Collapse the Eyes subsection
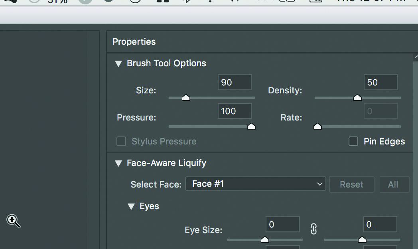The width and height of the screenshot is (418, 249). click(x=131, y=206)
